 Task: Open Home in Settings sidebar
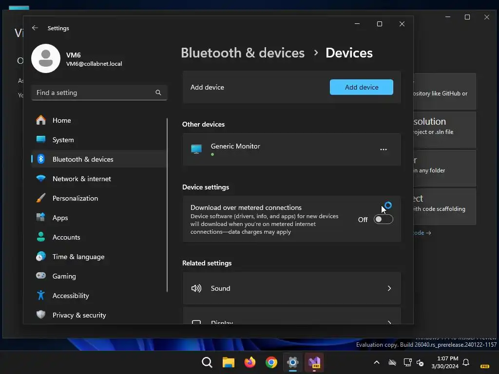pyautogui.click(x=99, y=120)
